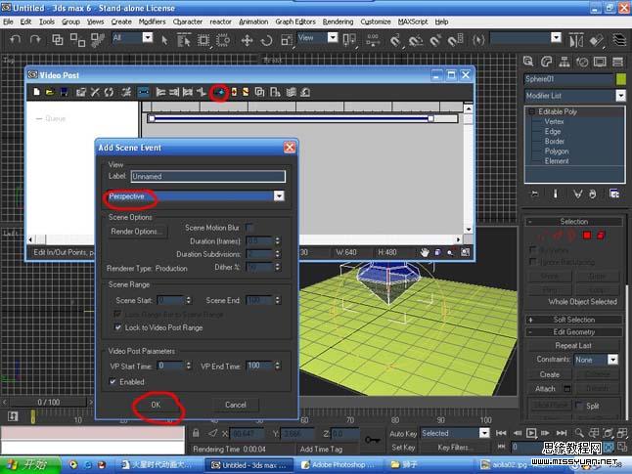Click New Sequence icon in Video Post

(x=36, y=92)
